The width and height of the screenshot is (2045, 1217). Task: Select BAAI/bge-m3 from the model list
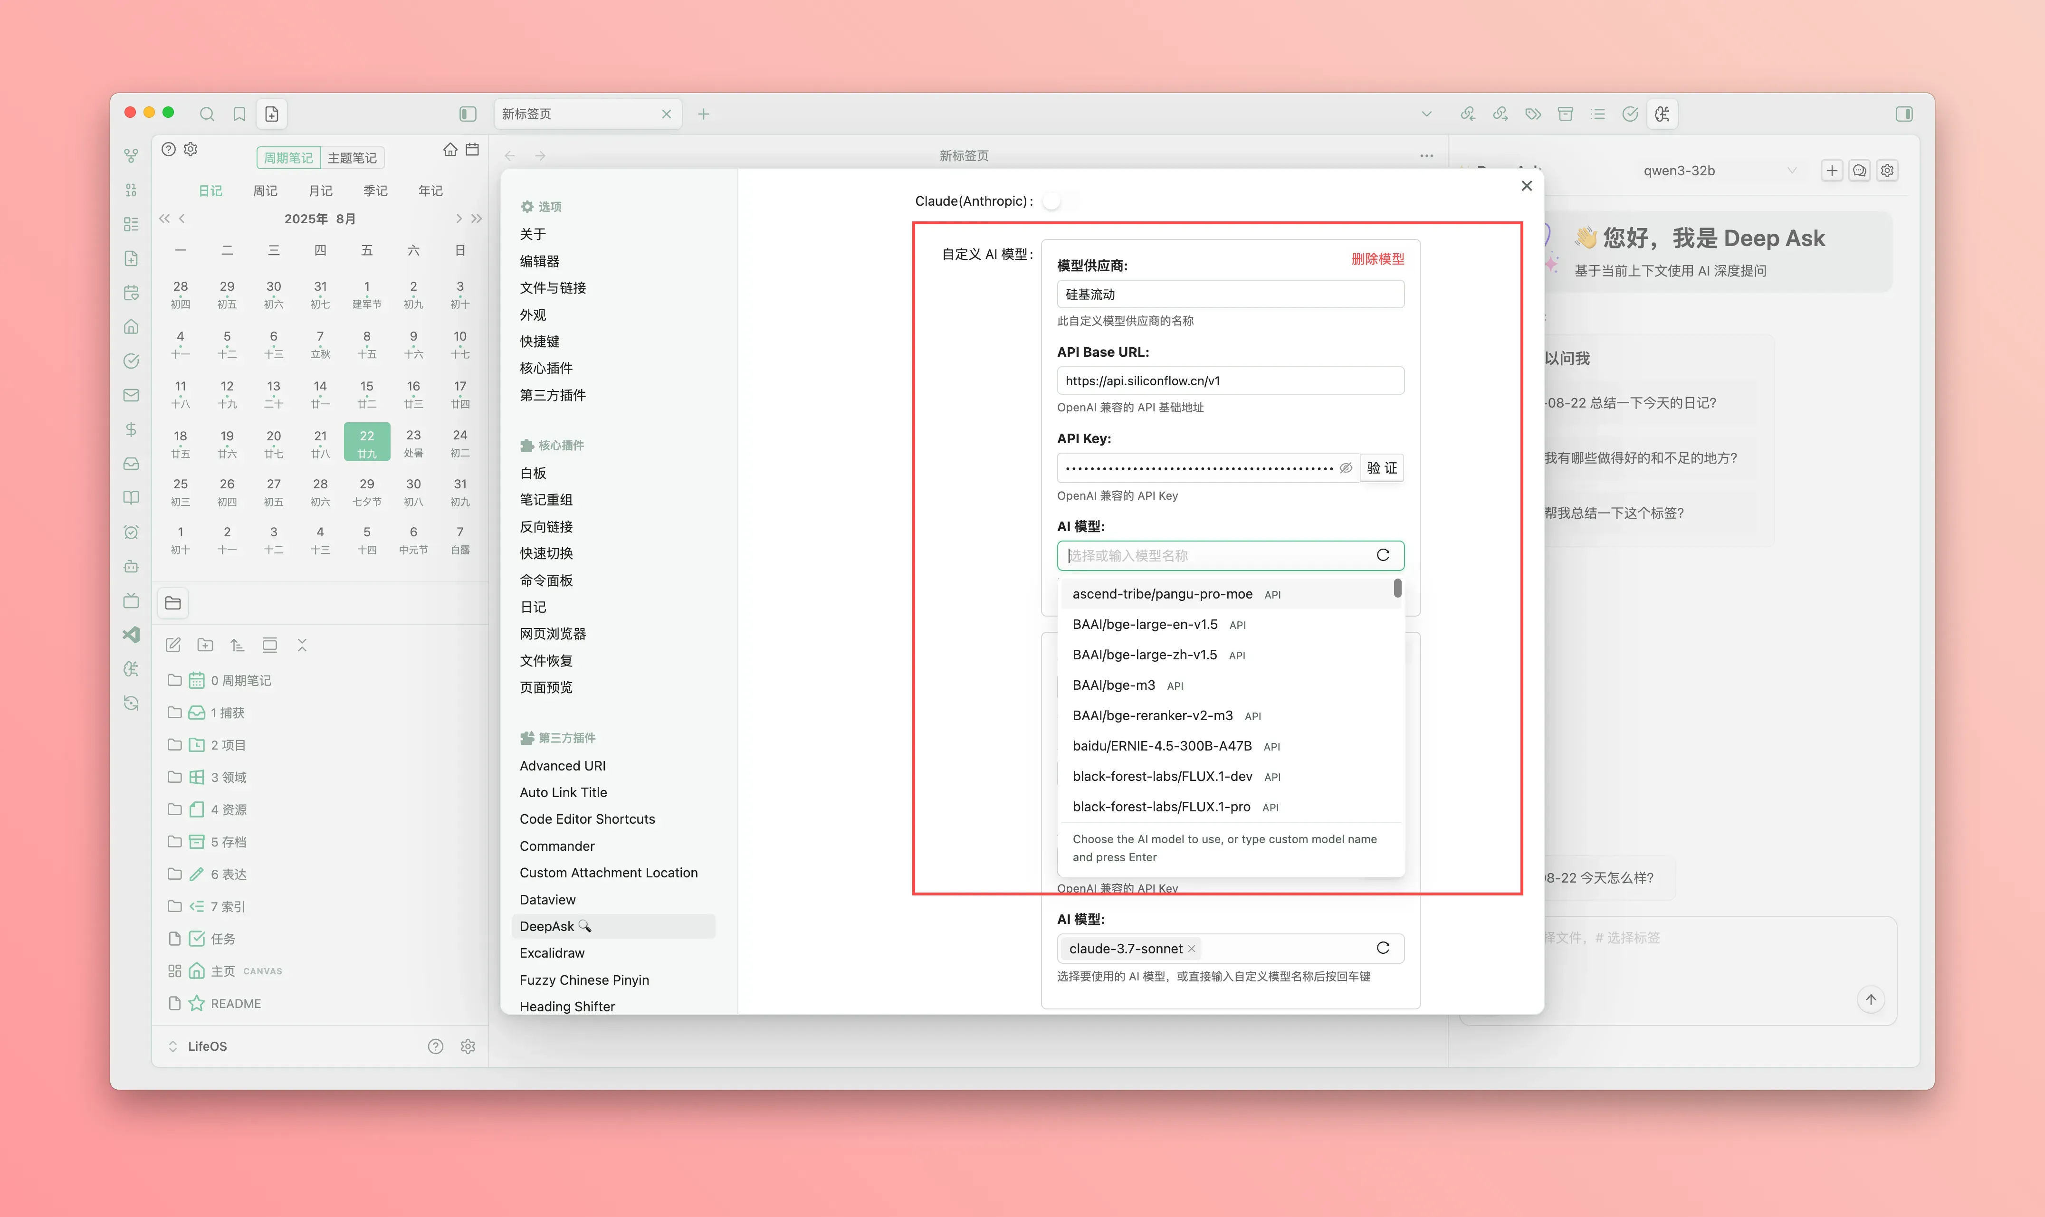click(x=1113, y=685)
